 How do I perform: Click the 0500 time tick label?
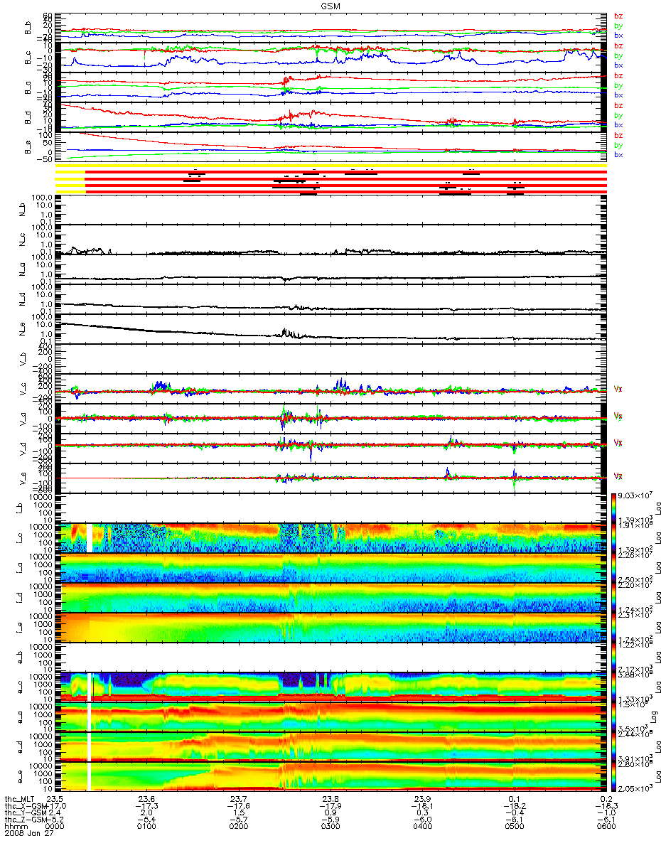(514, 827)
